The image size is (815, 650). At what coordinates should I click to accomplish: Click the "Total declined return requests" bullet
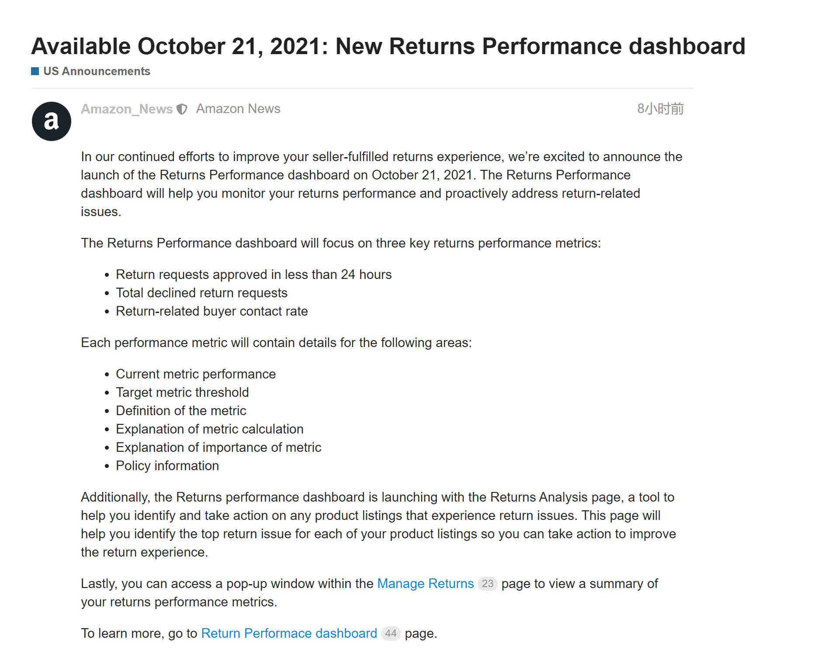(201, 293)
